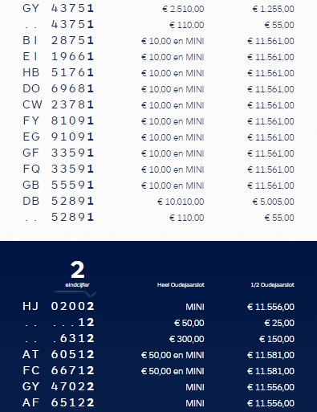Image resolution: width=317 pixels, height=412 pixels.
Task: Click the 1/2 Oudejaarslot column header
Action: [272, 284]
